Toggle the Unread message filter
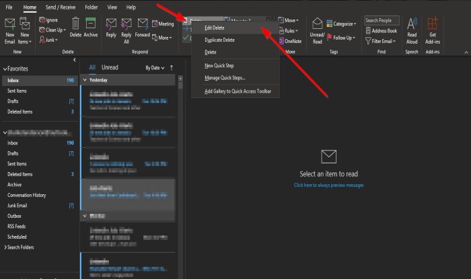The width and height of the screenshot is (471, 279). click(x=109, y=68)
